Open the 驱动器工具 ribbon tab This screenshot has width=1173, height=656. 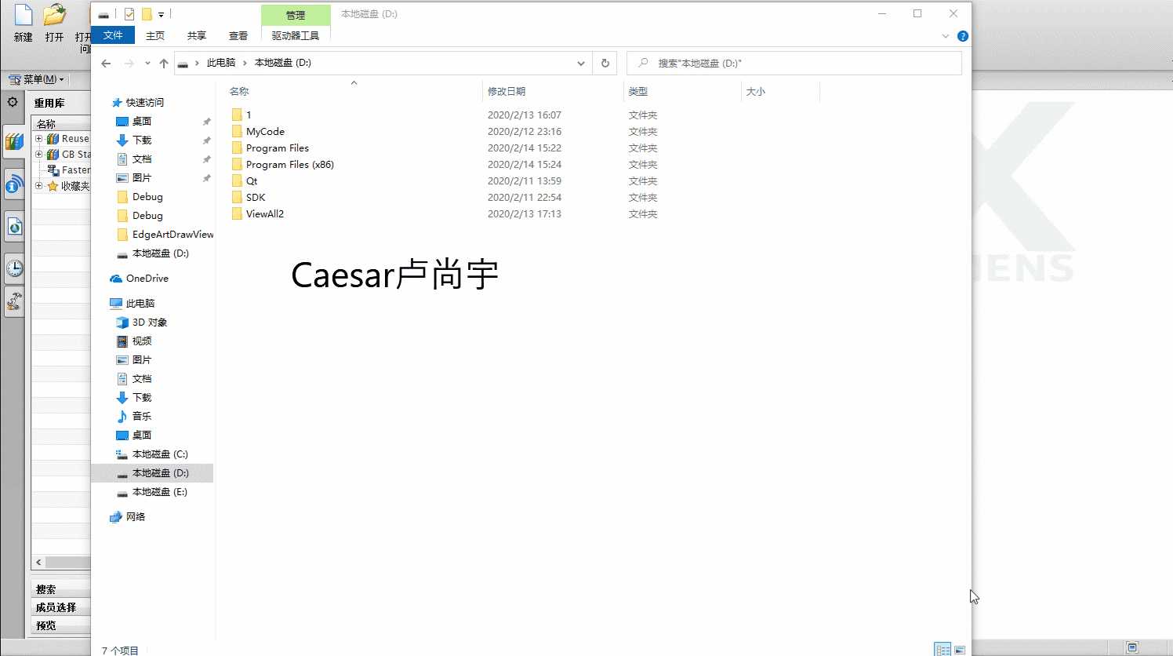click(296, 35)
